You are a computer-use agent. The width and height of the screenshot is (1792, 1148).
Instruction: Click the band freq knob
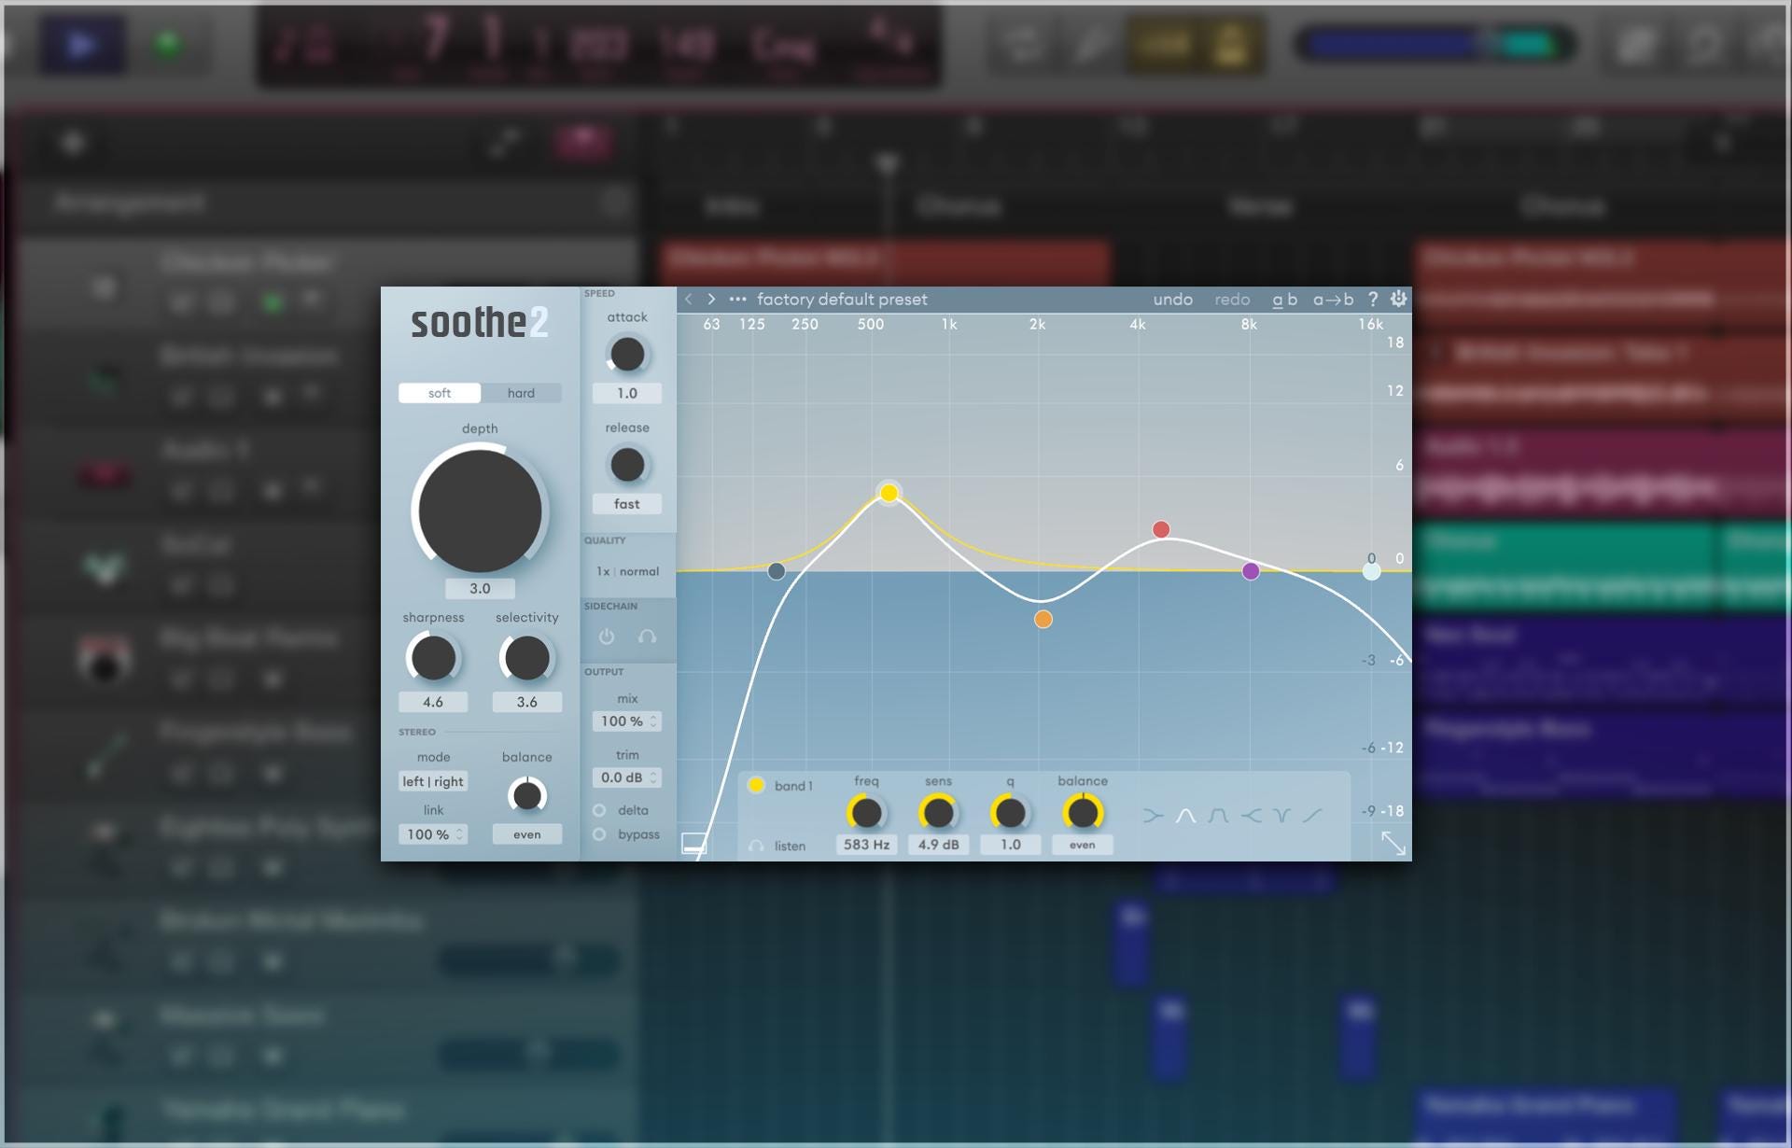(866, 813)
